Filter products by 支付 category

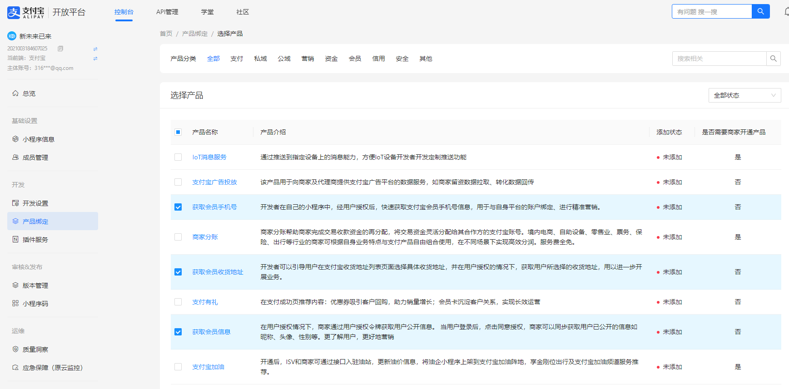point(237,59)
